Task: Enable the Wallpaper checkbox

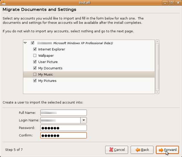Action: point(35,55)
